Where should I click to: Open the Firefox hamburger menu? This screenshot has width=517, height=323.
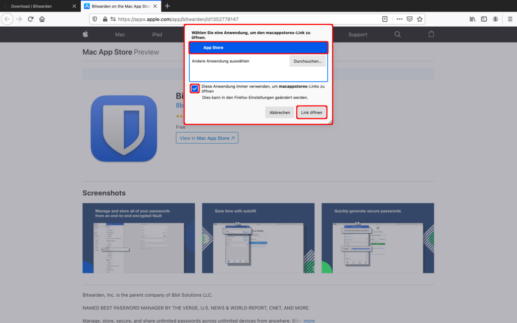tap(510, 19)
